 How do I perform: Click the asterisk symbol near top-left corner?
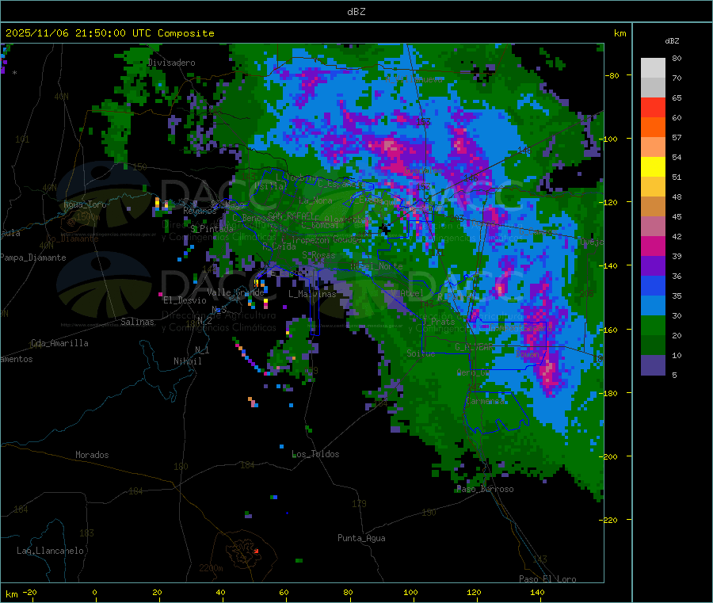click(x=14, y=73)
